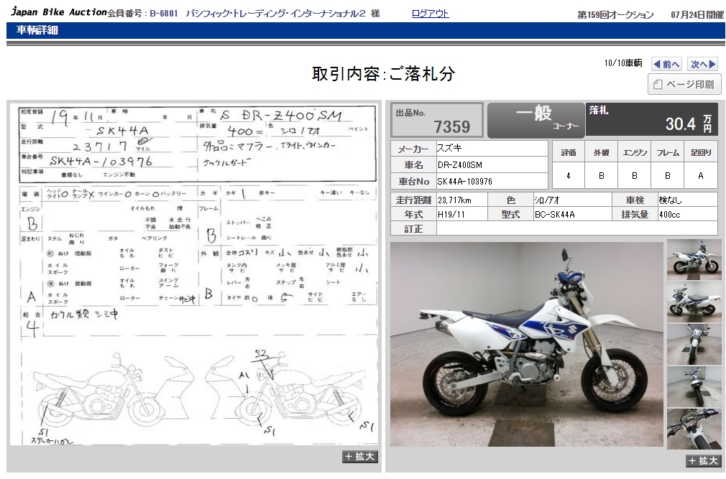Click the Japan Bike Auction logo
This screenshot has width=726, height=479.
click(x=59, y=12)
